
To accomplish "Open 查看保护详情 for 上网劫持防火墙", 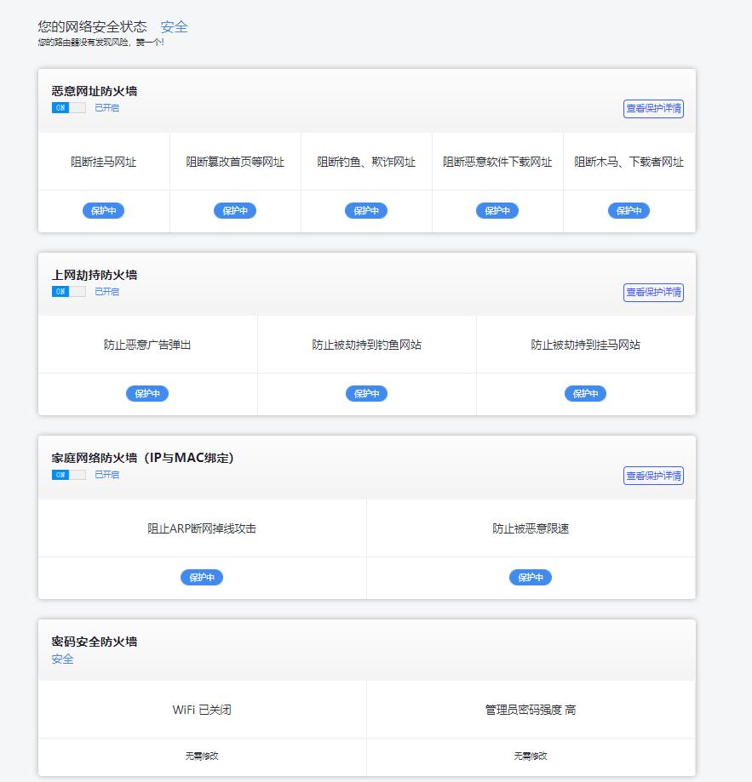I will (653, 292).
